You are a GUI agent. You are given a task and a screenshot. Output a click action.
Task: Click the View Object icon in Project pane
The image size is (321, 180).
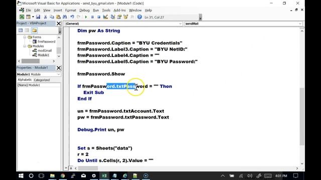pos(27,30)
